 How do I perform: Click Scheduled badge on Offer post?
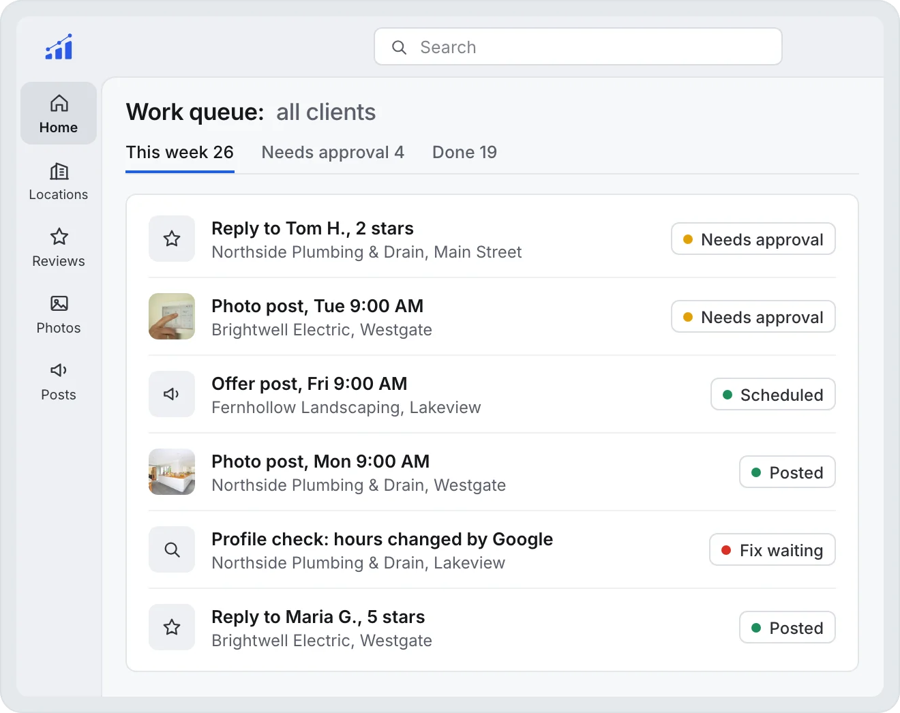point(773,394)
